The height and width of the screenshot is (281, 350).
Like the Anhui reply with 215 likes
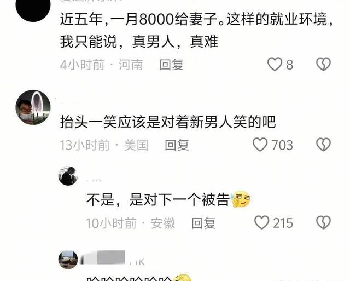(x=261, y=222)
